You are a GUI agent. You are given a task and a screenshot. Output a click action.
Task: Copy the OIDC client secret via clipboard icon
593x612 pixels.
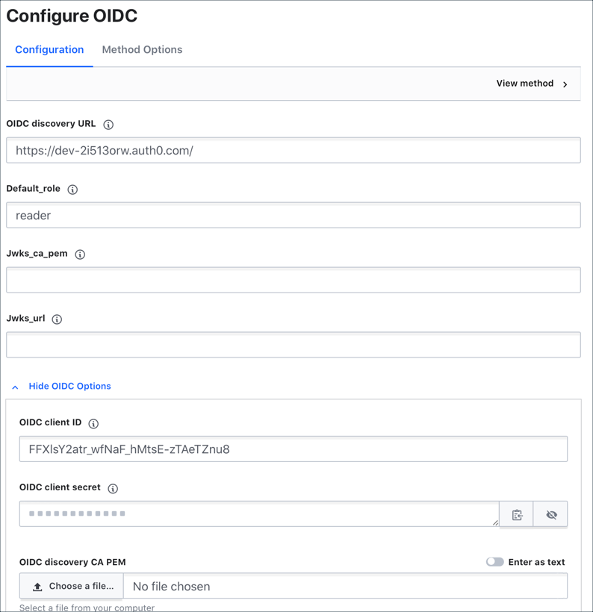pyautogui.click(x=516, y=514)
